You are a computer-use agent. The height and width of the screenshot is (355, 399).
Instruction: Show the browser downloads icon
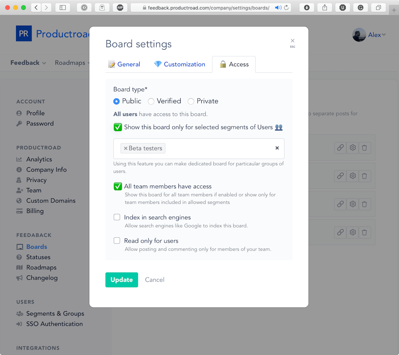pos(307,8)
